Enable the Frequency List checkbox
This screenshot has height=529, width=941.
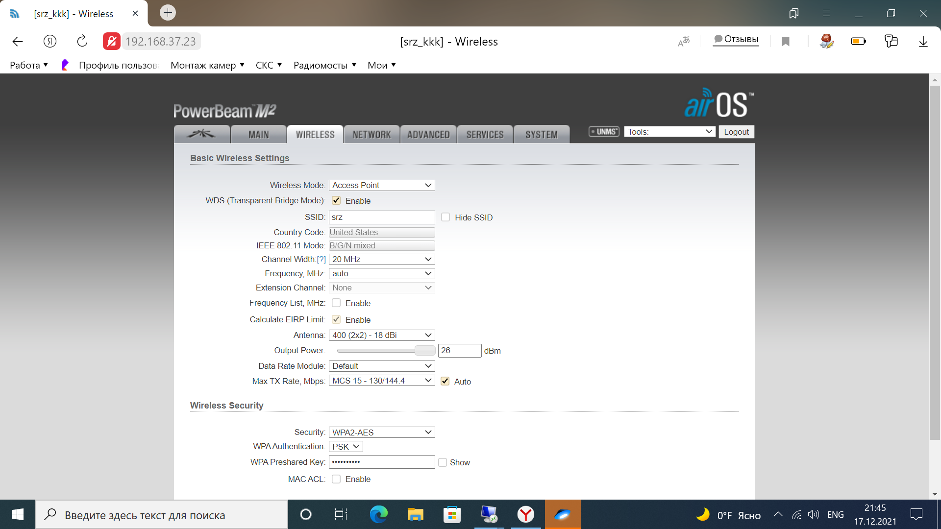(336, 303)
